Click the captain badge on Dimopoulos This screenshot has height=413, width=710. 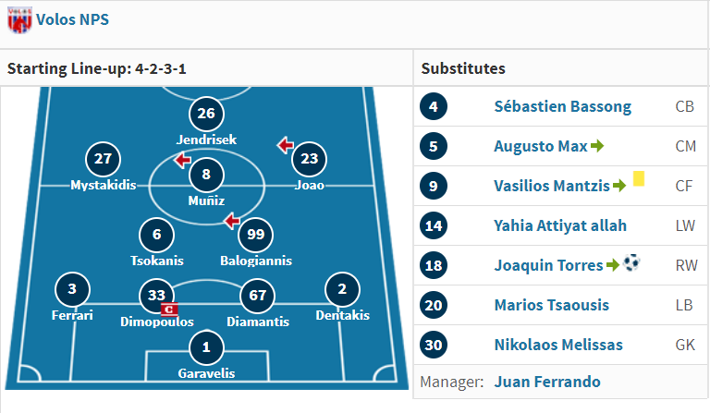[169, 310]
